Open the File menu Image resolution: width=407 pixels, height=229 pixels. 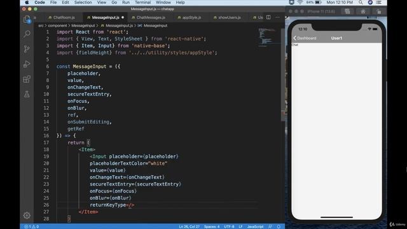pyautogui.click(x=53, y=3)
